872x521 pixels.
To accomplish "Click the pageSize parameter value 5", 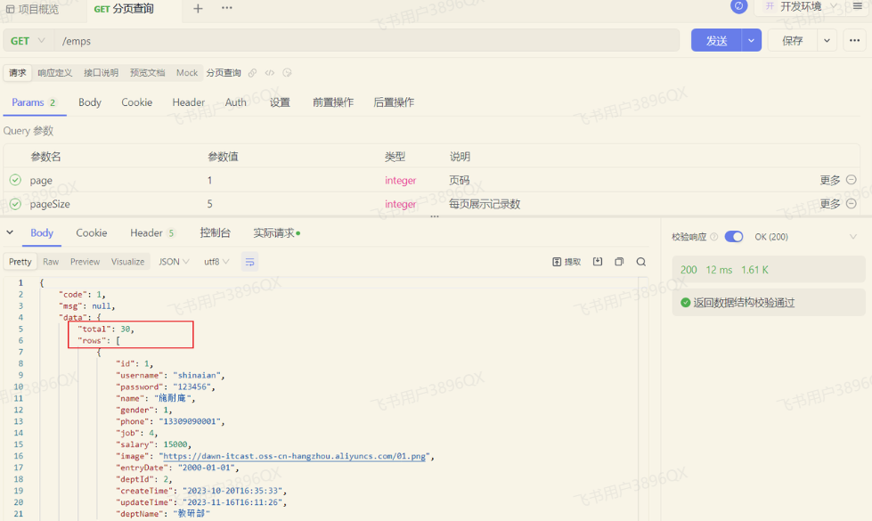I will pyautogui.click(x=209, y=204).
